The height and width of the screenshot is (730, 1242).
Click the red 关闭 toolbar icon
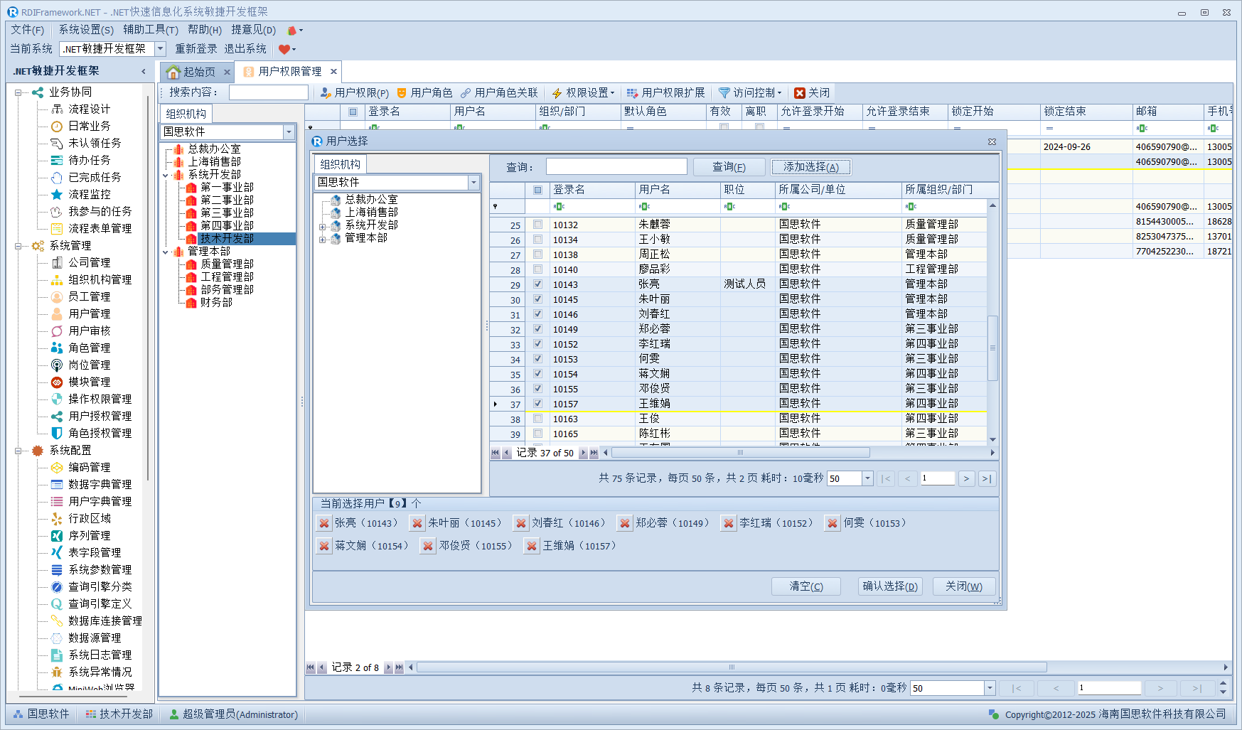pos(800,93)
